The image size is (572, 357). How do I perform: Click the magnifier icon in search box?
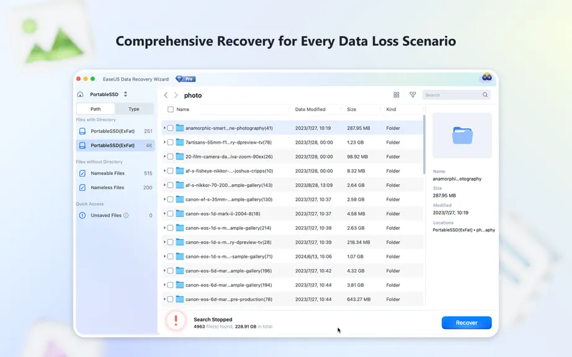[x=485, y=95]
